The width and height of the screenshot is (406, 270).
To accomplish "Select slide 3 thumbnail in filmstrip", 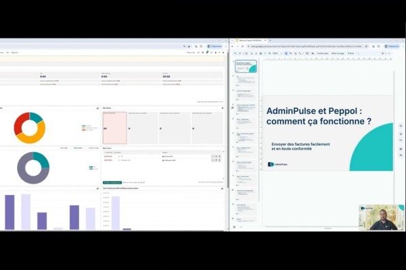I will [x=246, y=94].
